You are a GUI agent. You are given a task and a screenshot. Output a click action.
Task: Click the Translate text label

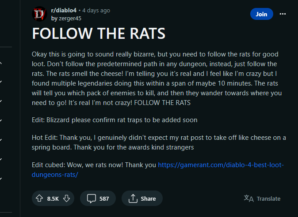(x=268, y=198)
